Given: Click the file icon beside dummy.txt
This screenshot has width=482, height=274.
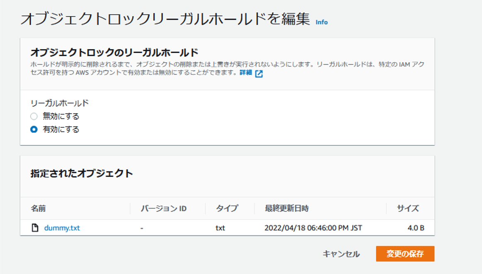Looking at the screenshot, I should 35,228.
